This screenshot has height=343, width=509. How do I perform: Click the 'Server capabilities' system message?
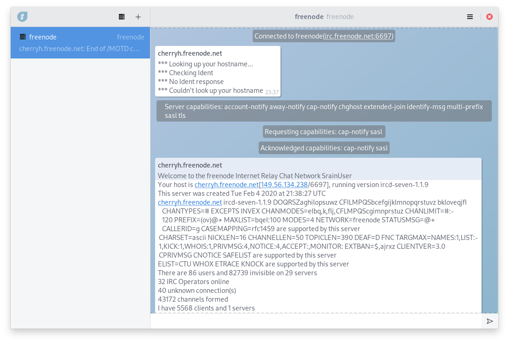[324, 111]
